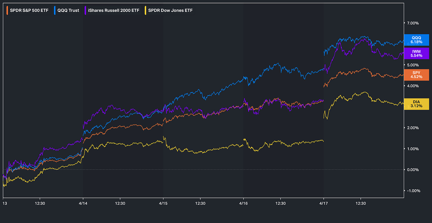Select the DIA 3.12% price label
Viewport: 432px width, 223px height.
click(416, 104)
